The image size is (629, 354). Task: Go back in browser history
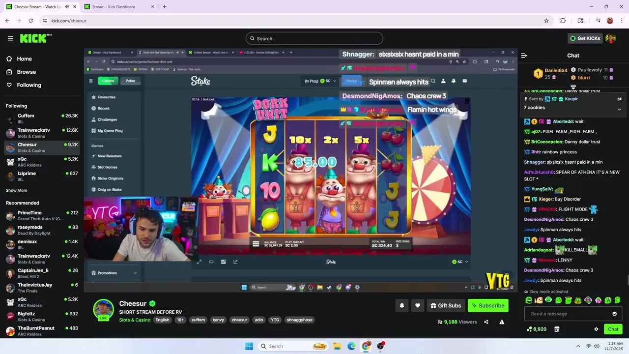tap(7, 21)
